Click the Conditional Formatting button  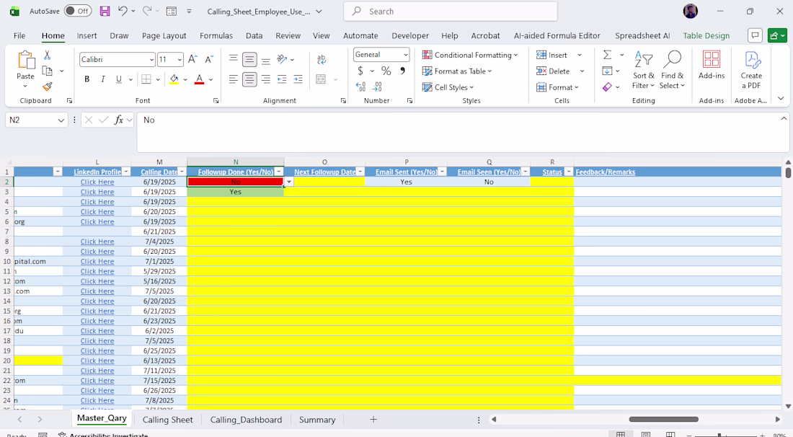(470, 55)
